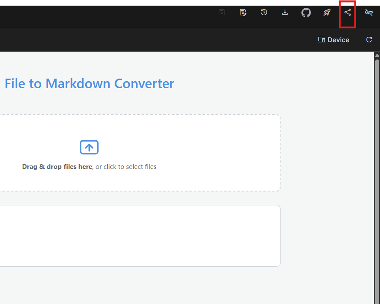Toggle the crossed-out hide icon at far right
Image resolution: width=380 pixels, height=304 pixels.
pos(369,13)
